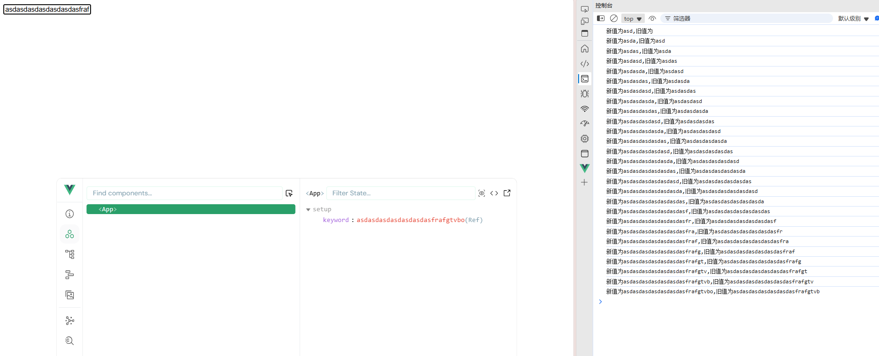Open the Components tab in Vue DevTools
This screenshot has height=356, width=879.
tap(69, 234)
